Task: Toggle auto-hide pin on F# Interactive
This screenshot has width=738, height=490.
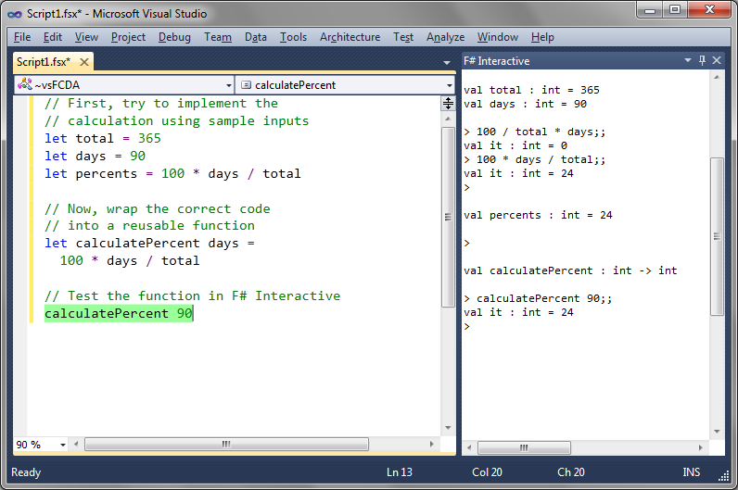Action: [702, 60]
